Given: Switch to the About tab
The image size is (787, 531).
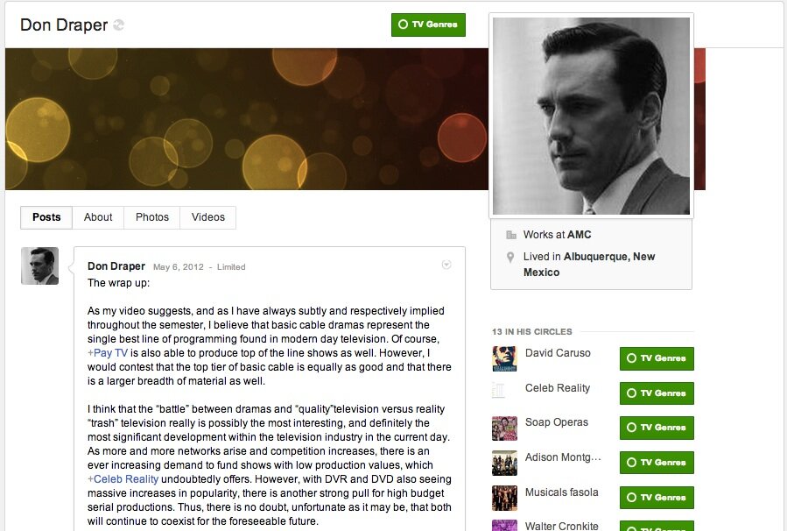Looking at the screenshot, I should click(x=98, y=217).
